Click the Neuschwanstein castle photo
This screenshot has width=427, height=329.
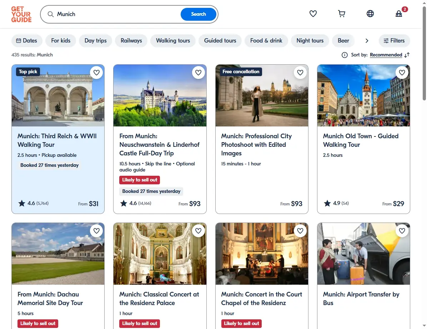160,95
